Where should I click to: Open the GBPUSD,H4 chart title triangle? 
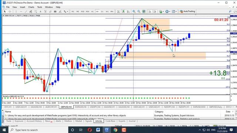[x=3, y=16]
